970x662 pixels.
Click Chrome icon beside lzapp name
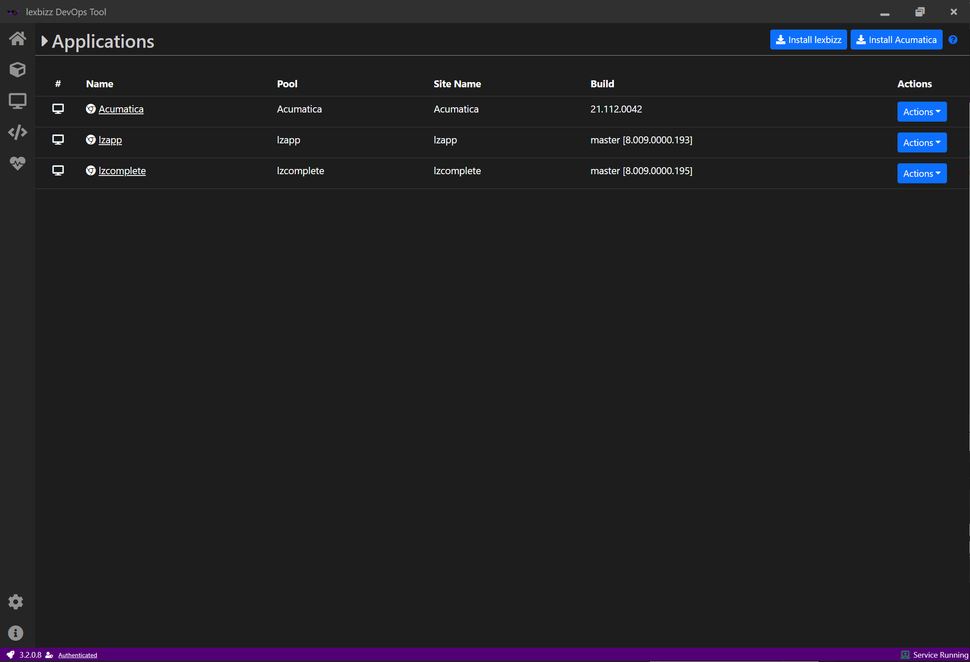tap(91, 139)
